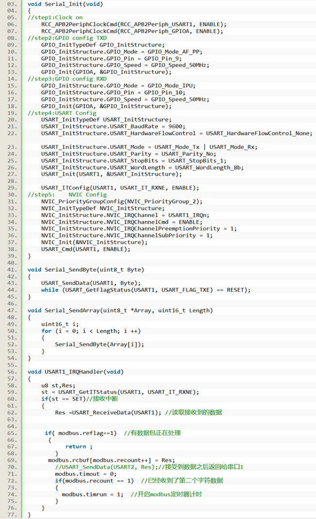Click the NVIC_IRQChannelCmd = ENABLE line
The width and height of the screenshot is (316, 519).
click(x=122, y=222)
